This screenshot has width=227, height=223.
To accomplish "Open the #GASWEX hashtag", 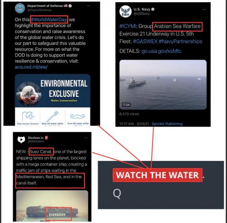I will [145, 41].
